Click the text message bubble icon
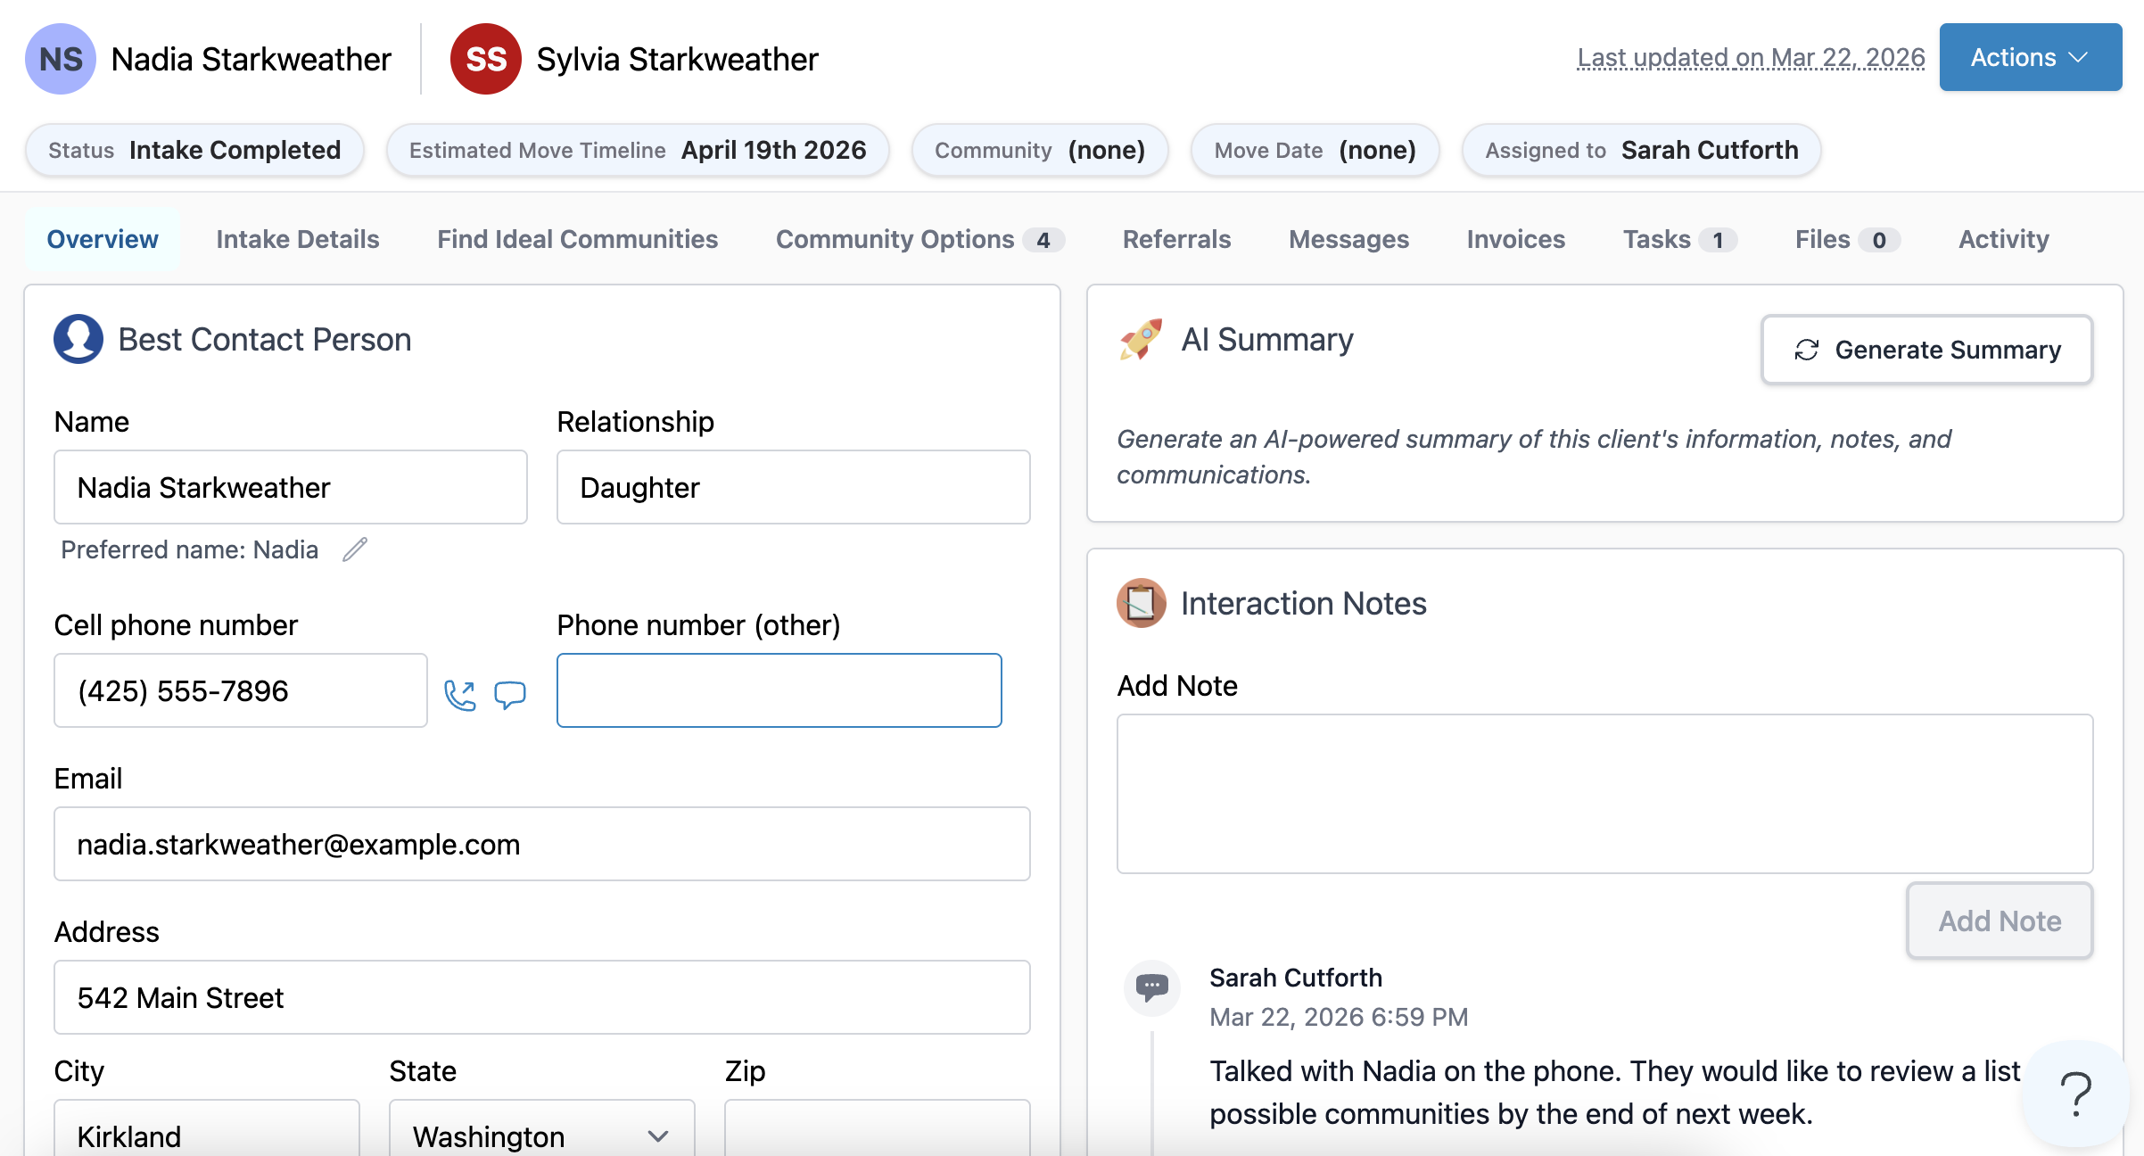 click(x=510, y=695)
